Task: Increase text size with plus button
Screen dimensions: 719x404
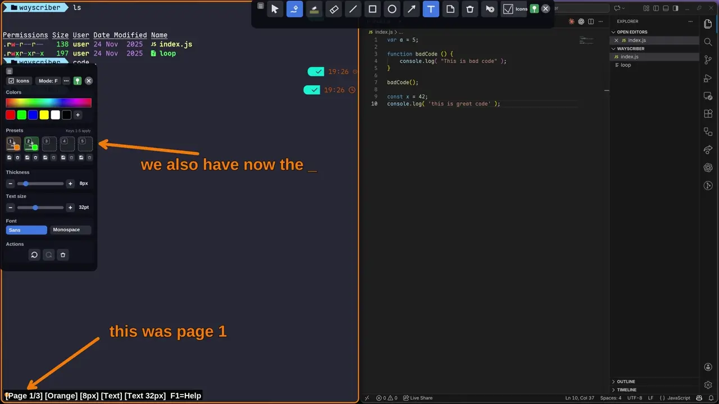Action: click(70, 208)
